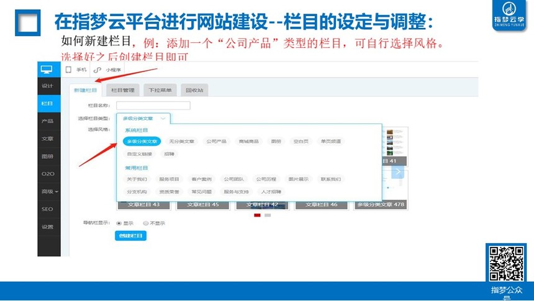534x301 pixels.
Task: Pick the 服务与支持 common column
Action: (x=237, y=192)
